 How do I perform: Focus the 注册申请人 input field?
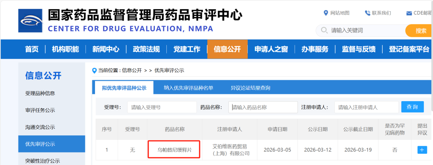point(365,107)
